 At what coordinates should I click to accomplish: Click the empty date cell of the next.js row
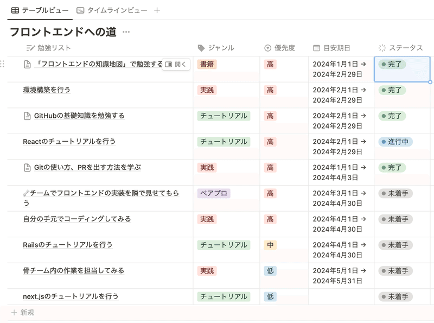coord(341,297)
